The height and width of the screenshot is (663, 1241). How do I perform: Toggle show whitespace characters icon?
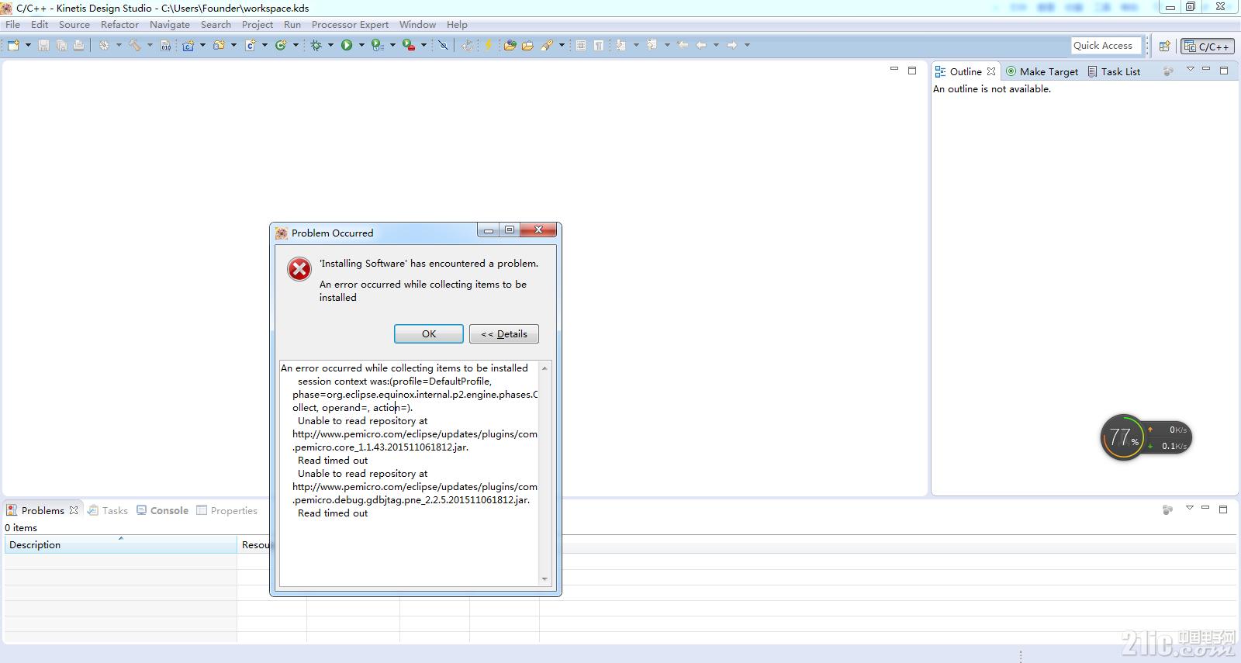599,45
